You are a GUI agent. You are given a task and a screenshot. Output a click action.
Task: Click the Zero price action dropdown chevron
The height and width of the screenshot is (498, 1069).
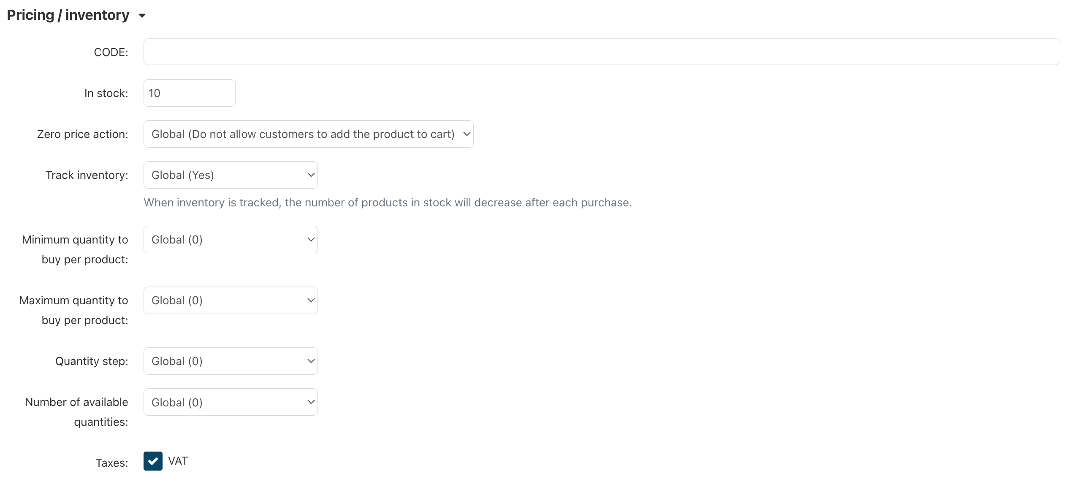click(467, 134)
